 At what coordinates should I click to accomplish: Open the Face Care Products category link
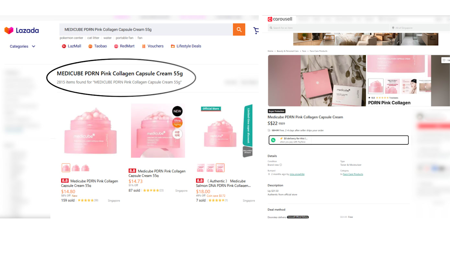(353, 174)
